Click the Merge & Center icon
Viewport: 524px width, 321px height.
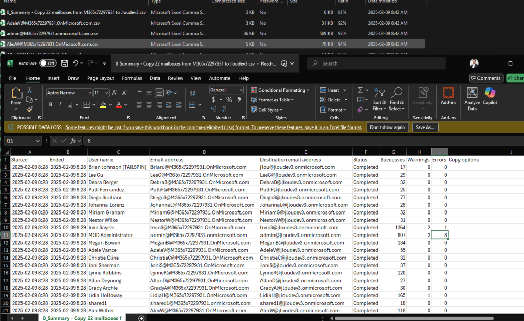pyautogui.click(x=192, y=104)
